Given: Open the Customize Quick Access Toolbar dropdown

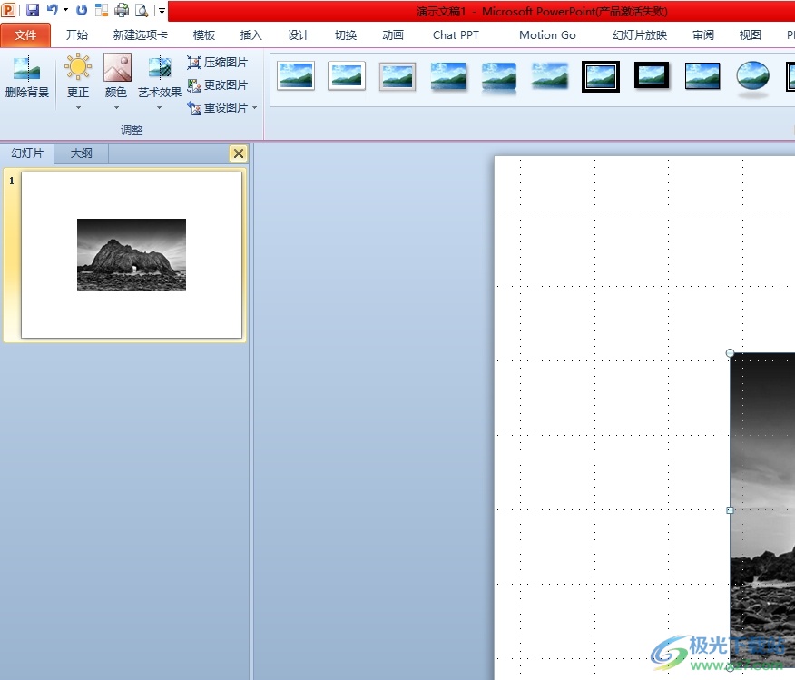Looking at the screenshot, I should [x=162, y=10].
